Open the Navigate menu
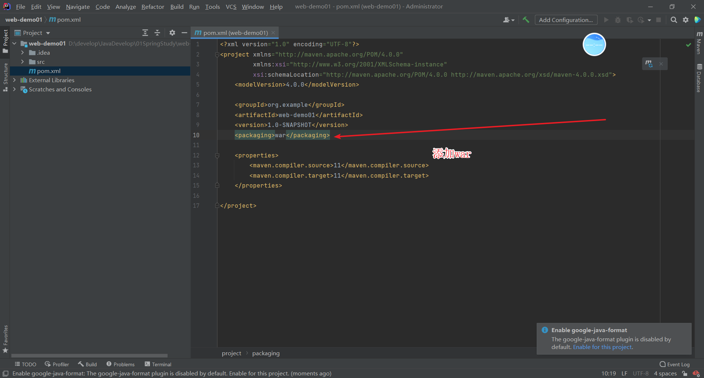Viewport: 704px width, 378px height. pos(78,7)
